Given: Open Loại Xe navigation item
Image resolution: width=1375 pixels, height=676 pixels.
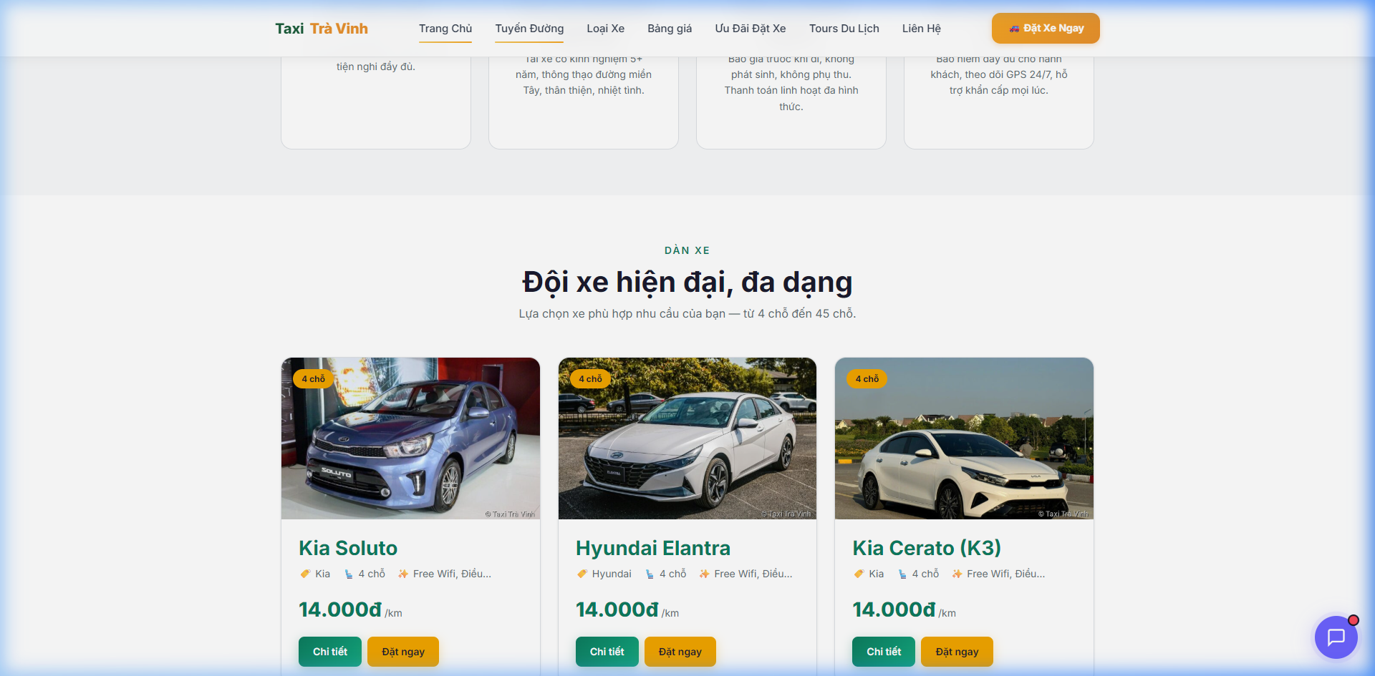Looking at the screenshot, I should point(605,29).
